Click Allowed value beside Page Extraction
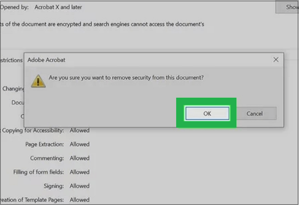 pos(79,144)
